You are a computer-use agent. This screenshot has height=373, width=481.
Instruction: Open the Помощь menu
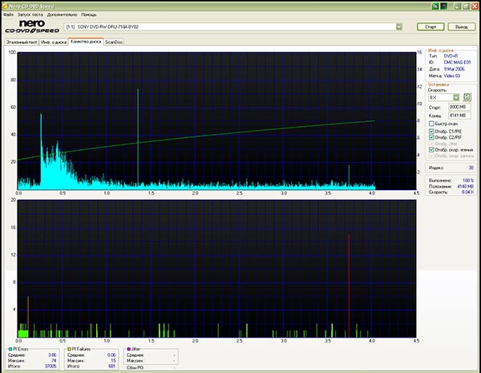pyautogui.click(x=88, y=14)
